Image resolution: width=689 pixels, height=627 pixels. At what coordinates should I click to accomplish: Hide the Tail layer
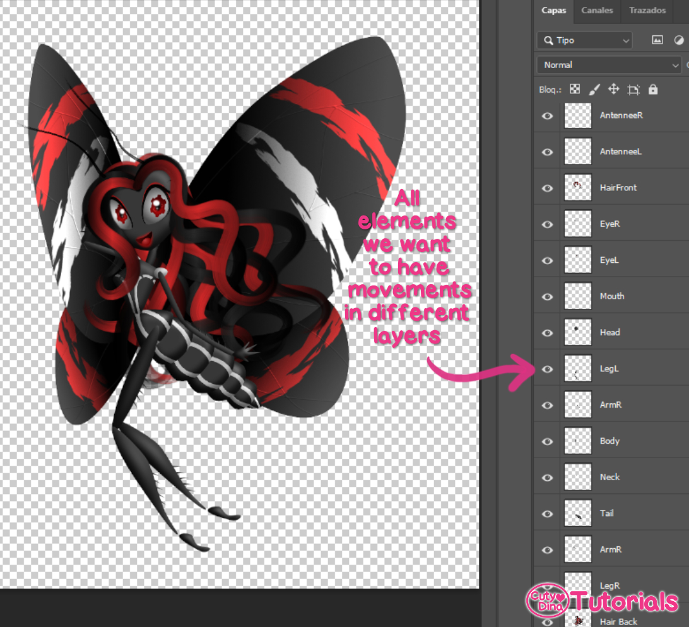[546, 514]
